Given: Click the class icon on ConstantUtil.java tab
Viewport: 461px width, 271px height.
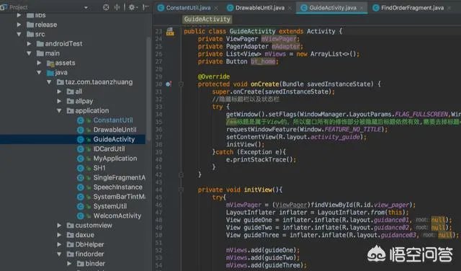Looking at the screenshot, I should tap(161, 8).
